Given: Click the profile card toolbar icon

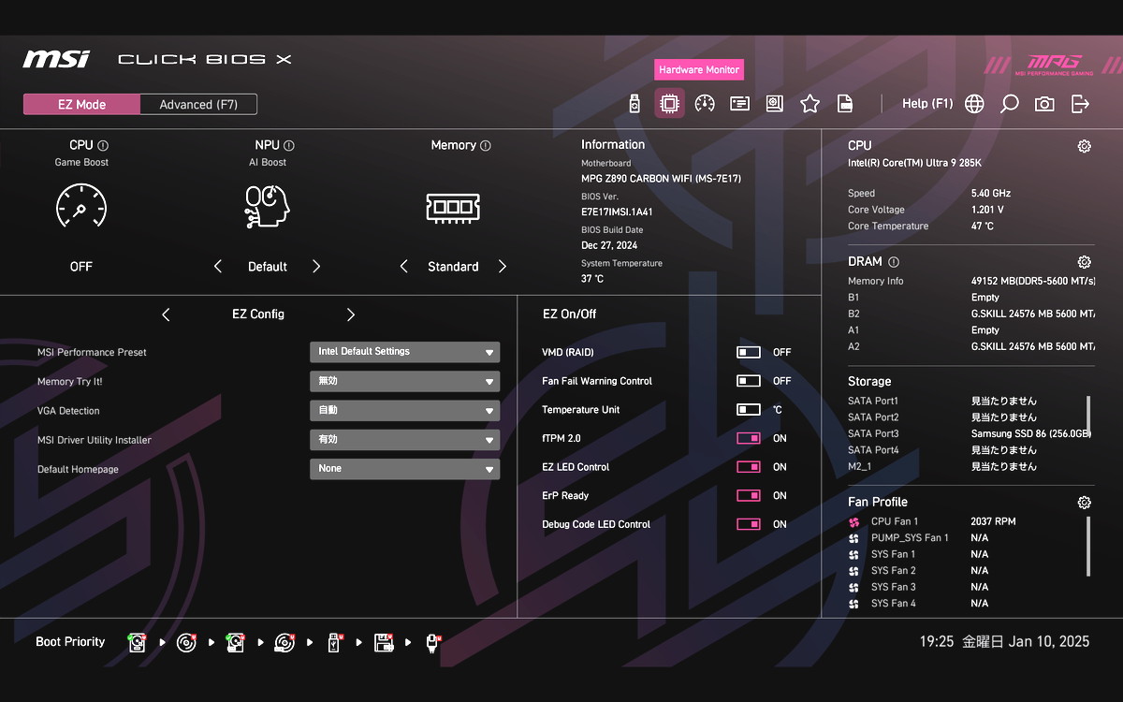Looking at the screenshot, I should pos(740,104).
